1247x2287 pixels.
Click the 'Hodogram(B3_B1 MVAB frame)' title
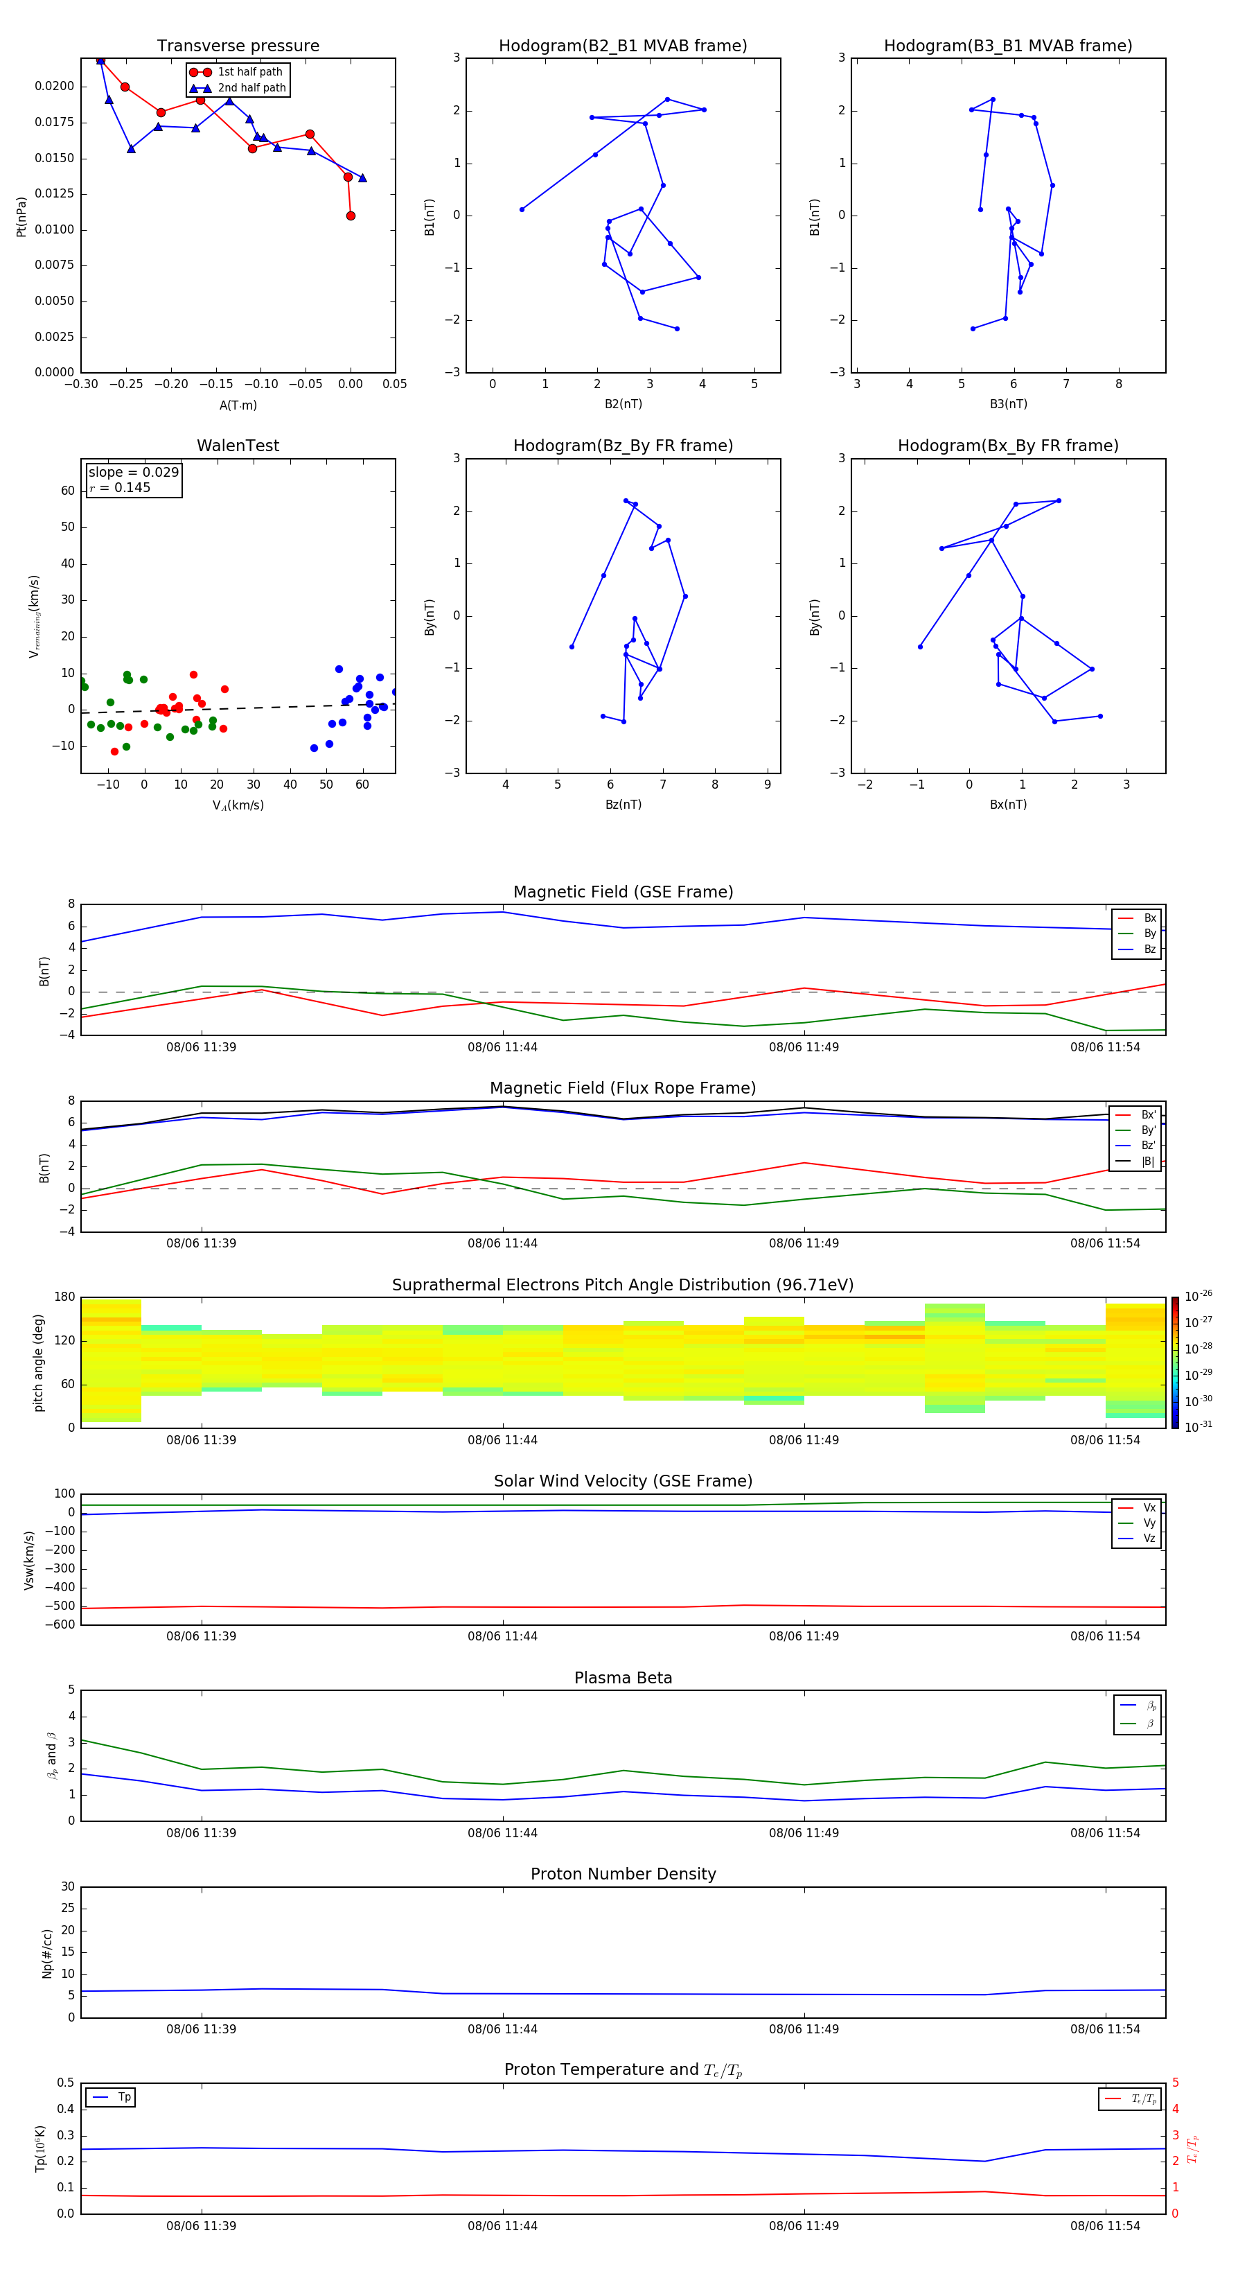tap(1008, 46)
